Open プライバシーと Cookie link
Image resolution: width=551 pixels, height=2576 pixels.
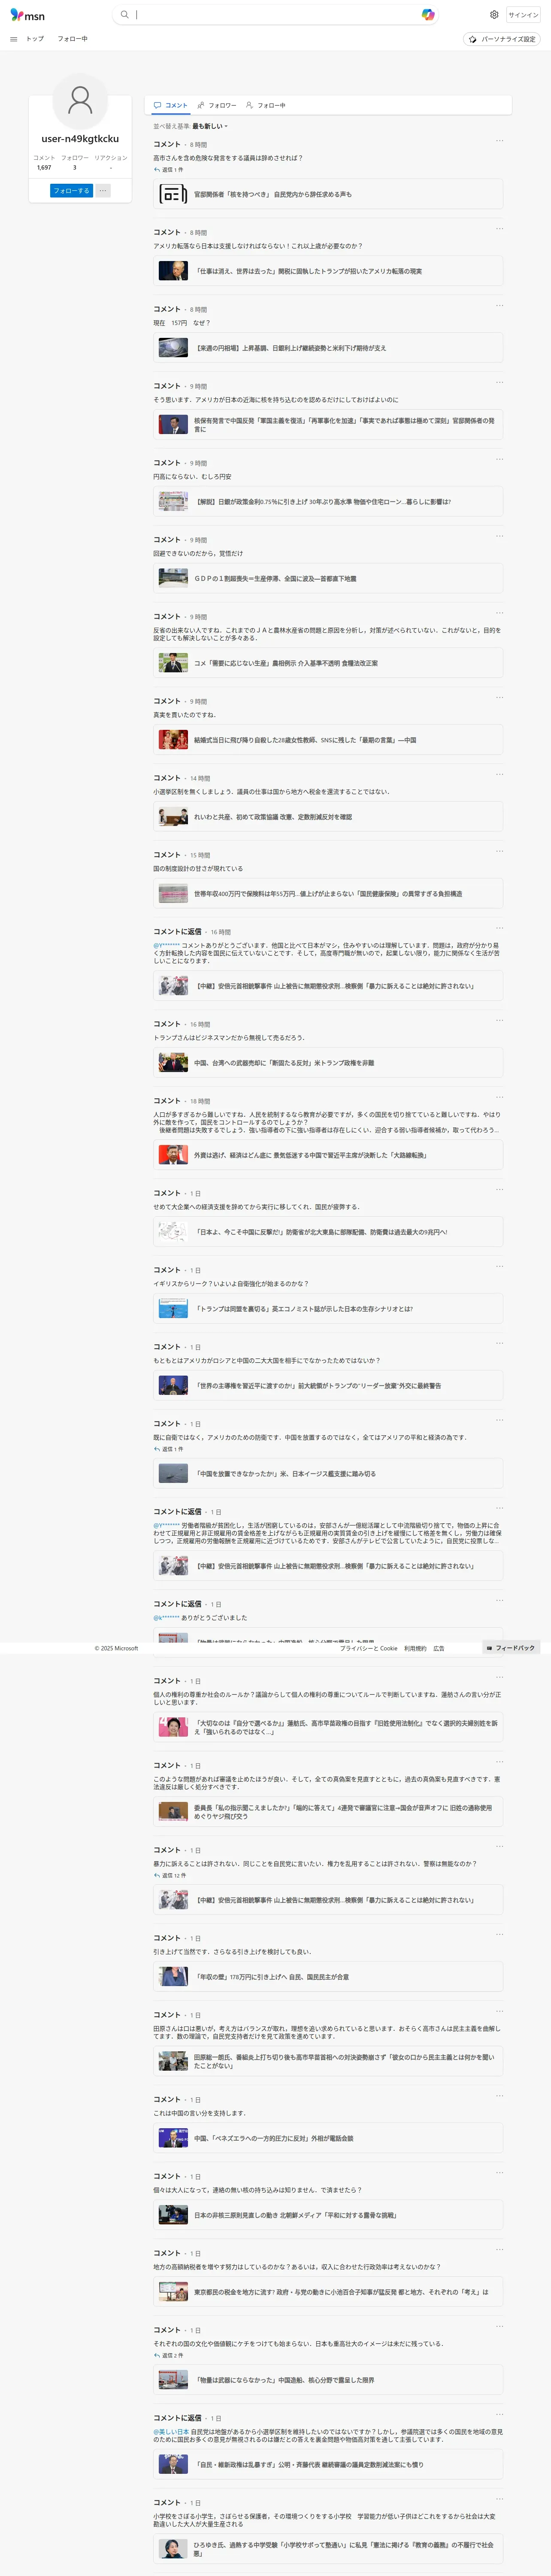tap(368, 1648)
